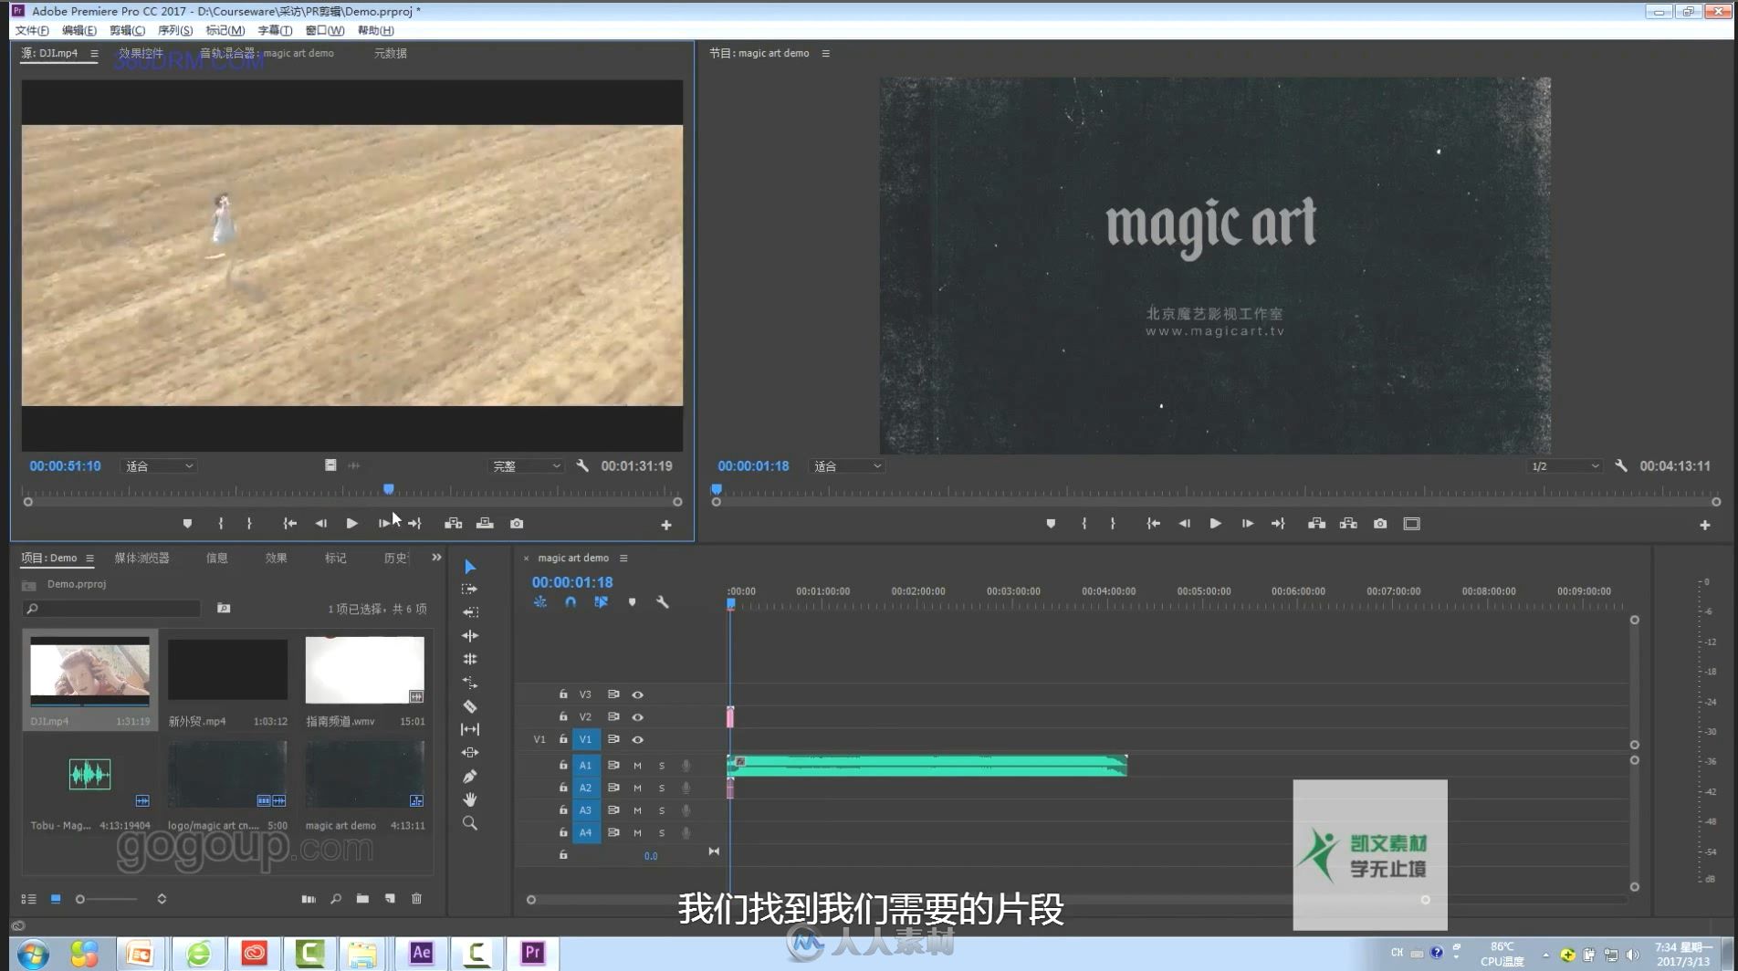Select the Track Select Forward tool
This screenshot has height=971, width=1738.
470,590
